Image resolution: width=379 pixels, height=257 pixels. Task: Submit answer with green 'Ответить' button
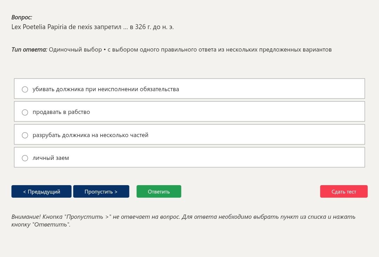point(159,191)
